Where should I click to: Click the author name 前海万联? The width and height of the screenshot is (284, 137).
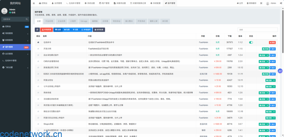pos(203,74)
